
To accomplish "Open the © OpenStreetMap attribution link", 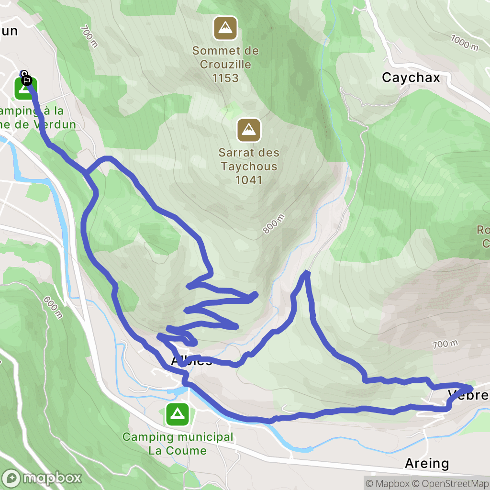I will click(451, 483).
